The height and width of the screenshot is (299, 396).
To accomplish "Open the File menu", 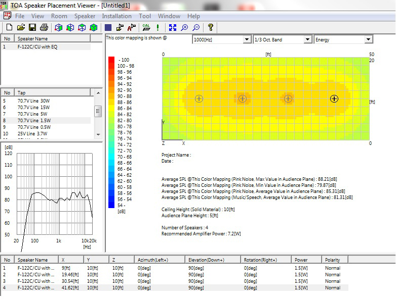I will [x=20, y=16].
